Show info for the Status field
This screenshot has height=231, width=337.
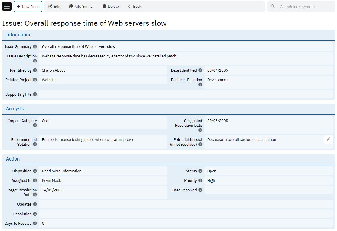tap(200, 171)
